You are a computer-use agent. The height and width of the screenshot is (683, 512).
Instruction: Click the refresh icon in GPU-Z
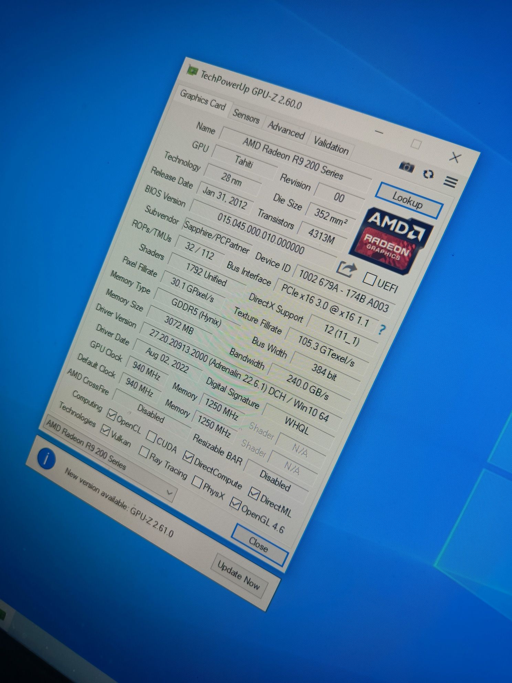pyautogui.click(x=428, y=174)
